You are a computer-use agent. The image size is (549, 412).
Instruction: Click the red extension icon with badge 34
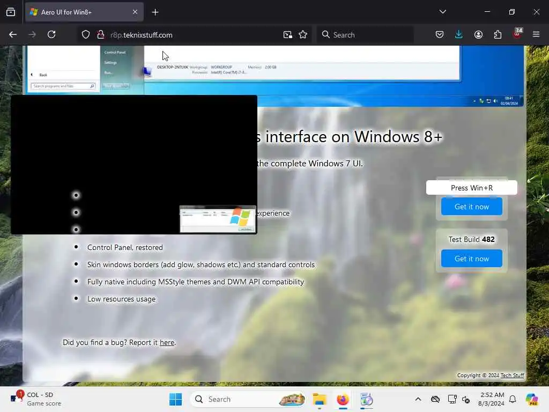517,34
